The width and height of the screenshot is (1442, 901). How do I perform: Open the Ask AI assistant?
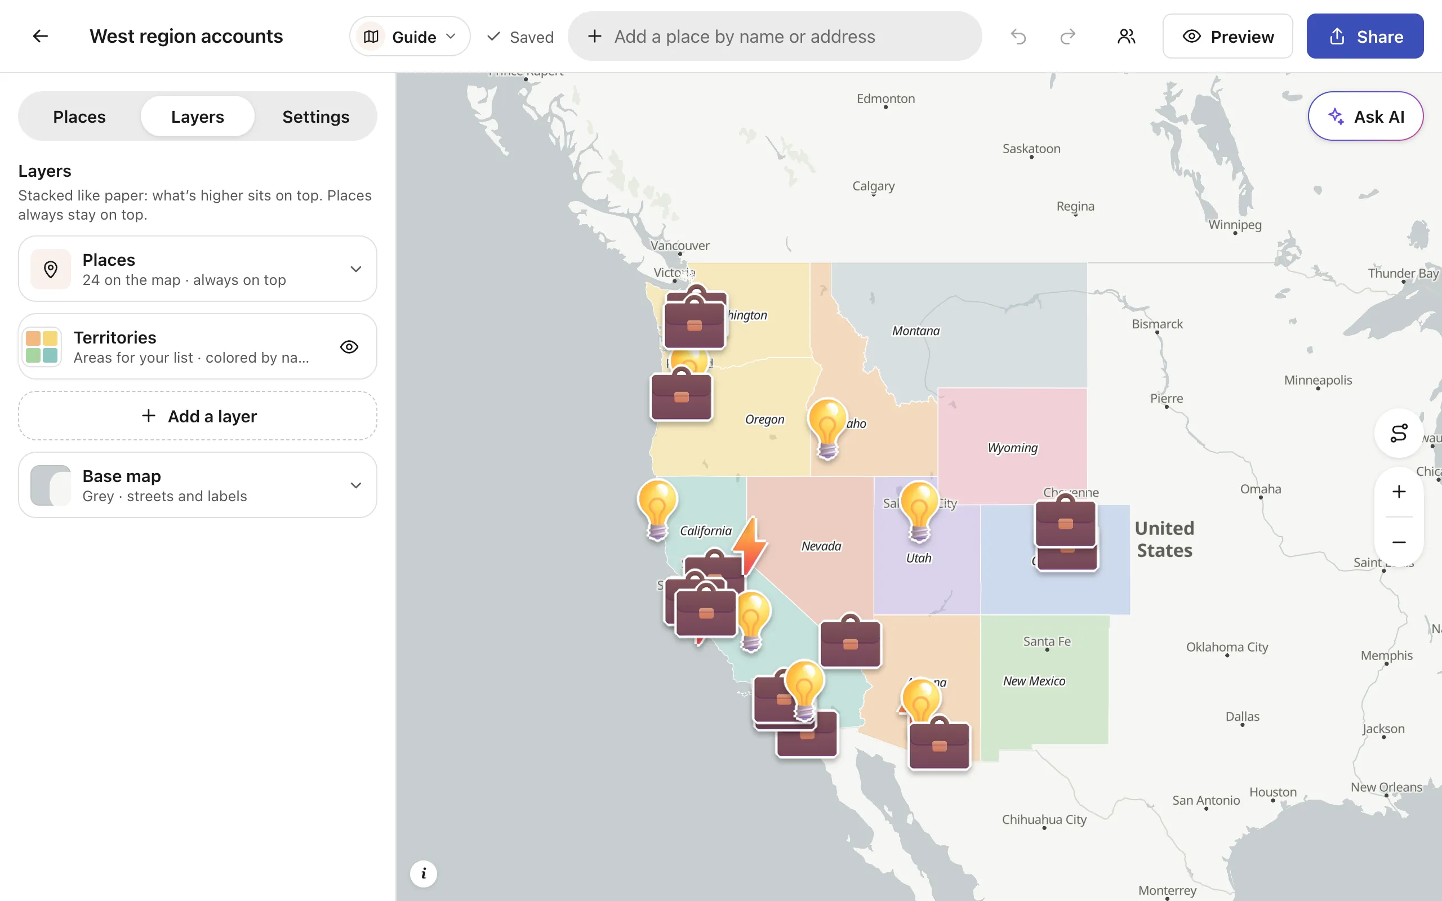1366,116
